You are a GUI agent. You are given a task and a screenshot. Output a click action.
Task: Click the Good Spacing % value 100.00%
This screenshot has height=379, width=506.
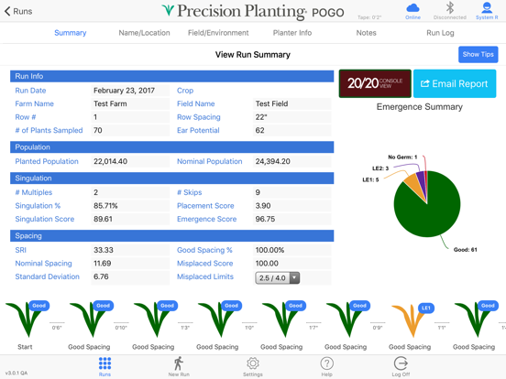tap(292, 250)
